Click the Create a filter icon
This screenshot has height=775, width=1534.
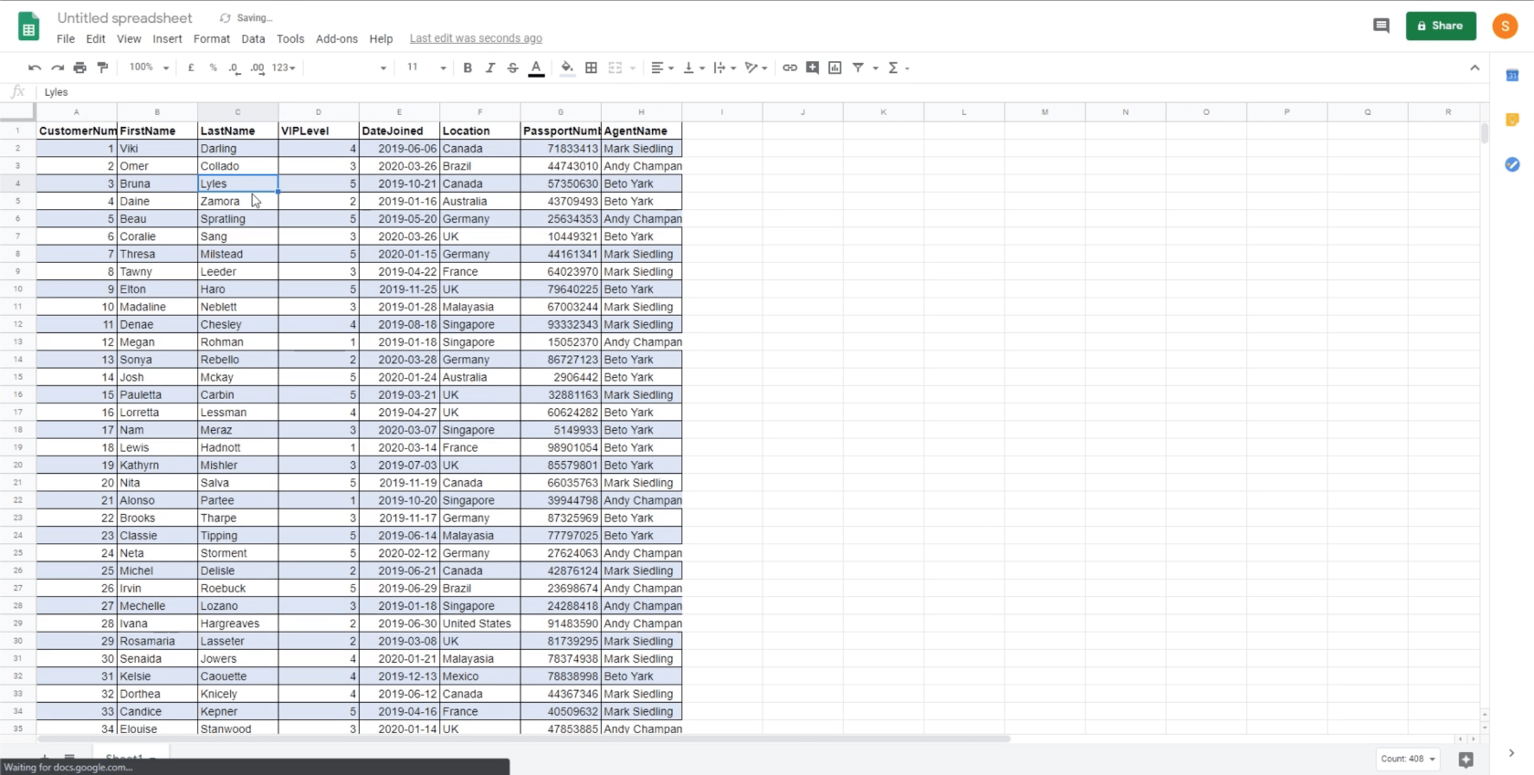pyautogui.click(x=858, y=68)
